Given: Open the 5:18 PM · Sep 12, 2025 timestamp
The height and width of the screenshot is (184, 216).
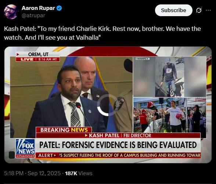Looking at the screenshot, I should coord(32,173).
